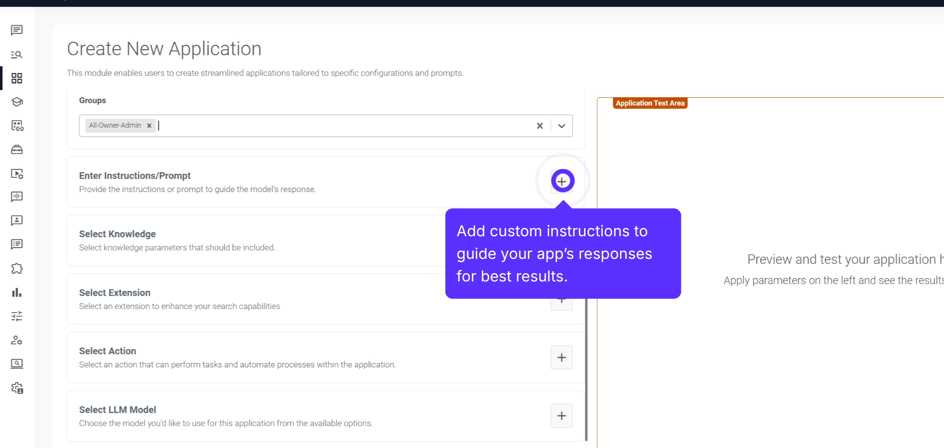Expand the Select Extension section
This screenshot has height=448, width=944.
pos(561,300)
